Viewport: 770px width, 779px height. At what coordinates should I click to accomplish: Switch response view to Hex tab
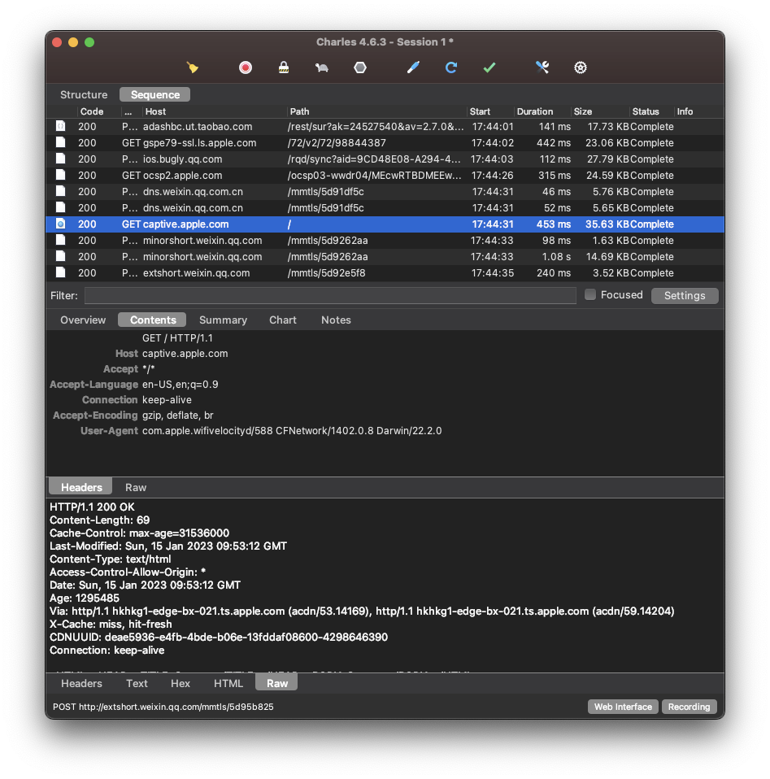tap(181, 684)
